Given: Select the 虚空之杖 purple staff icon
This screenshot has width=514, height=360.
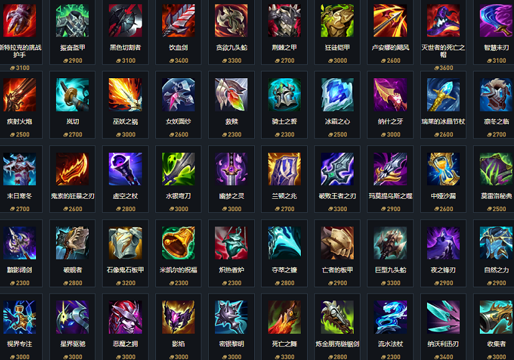Looking at the screenshot, I should 125,169.
